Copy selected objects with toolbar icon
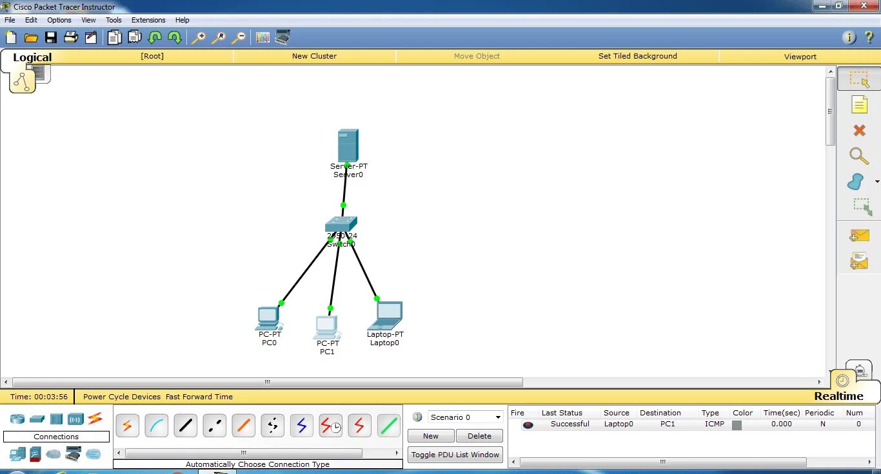The height and width of the screenshot is (474, 881). pyautogui.click(x=114, y=37)
